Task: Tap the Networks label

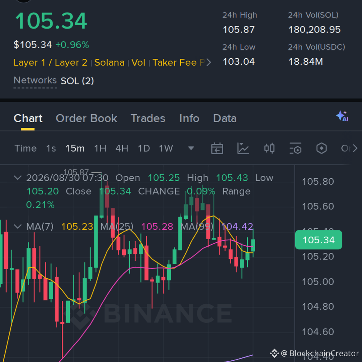Action: tap(35, 80)
